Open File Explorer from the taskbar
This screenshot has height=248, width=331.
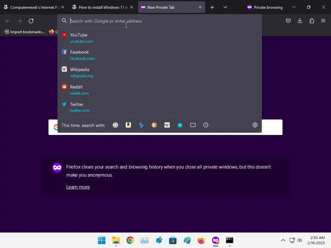[116, 240]
